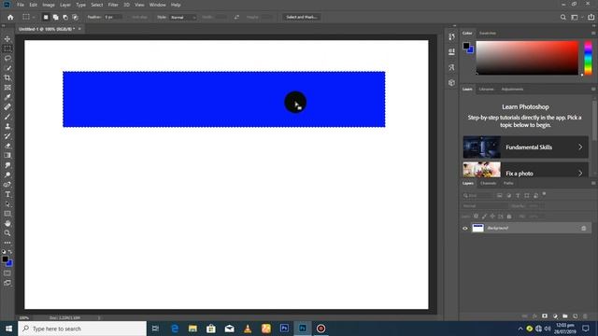Screen dimensions: 598x336
Task: Toggle type layer filter in Layers panel
Action: [x=518, y=195]
